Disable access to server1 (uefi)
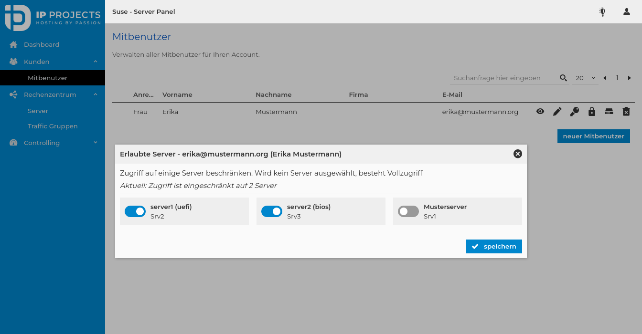Viewport: 642px width, 334px height. (x=135, y=211)
